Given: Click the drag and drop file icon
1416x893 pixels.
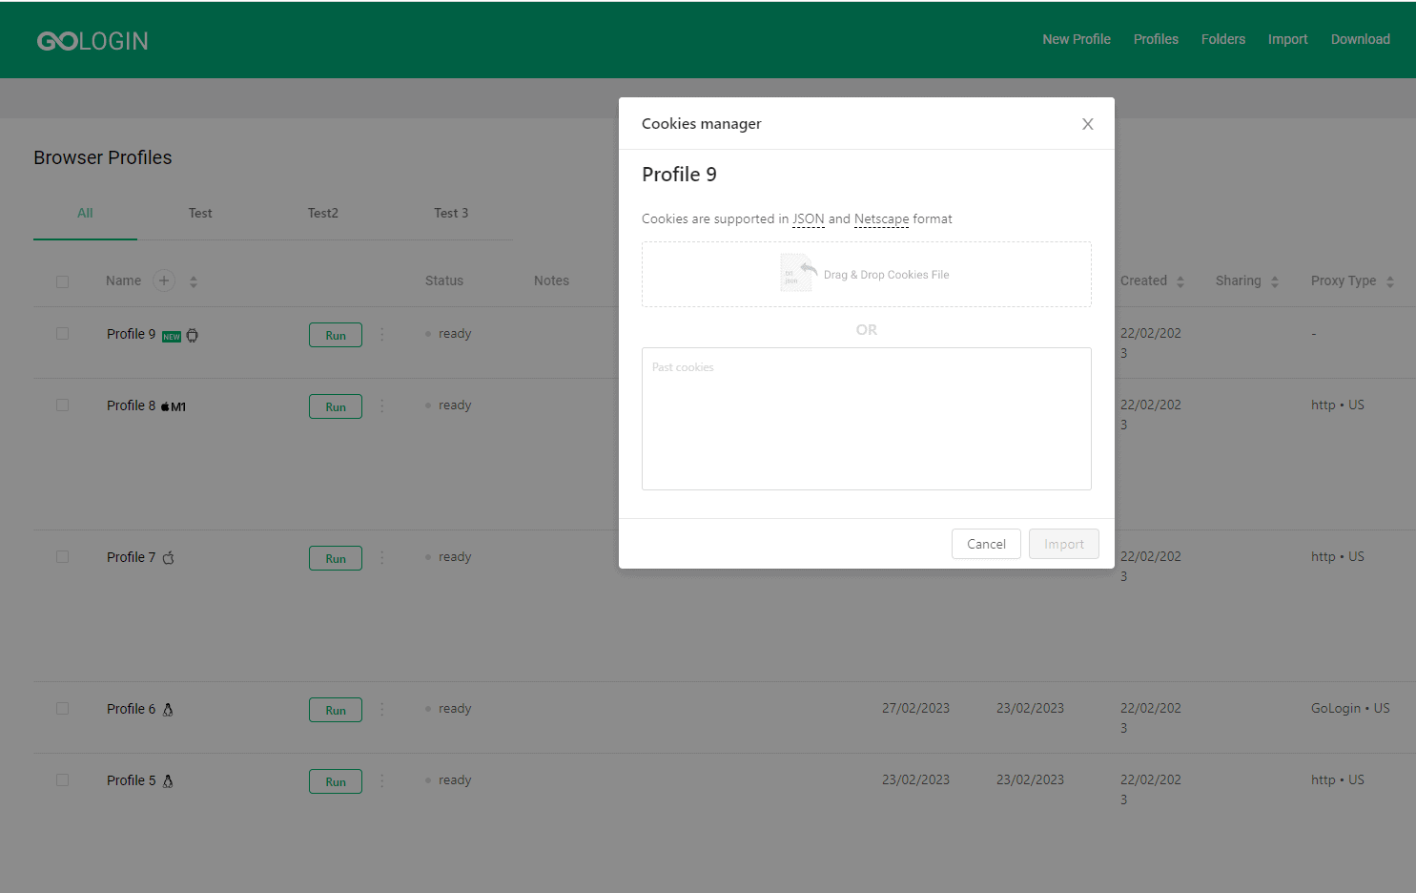Looking at the screenshot, I should [799, 273].
